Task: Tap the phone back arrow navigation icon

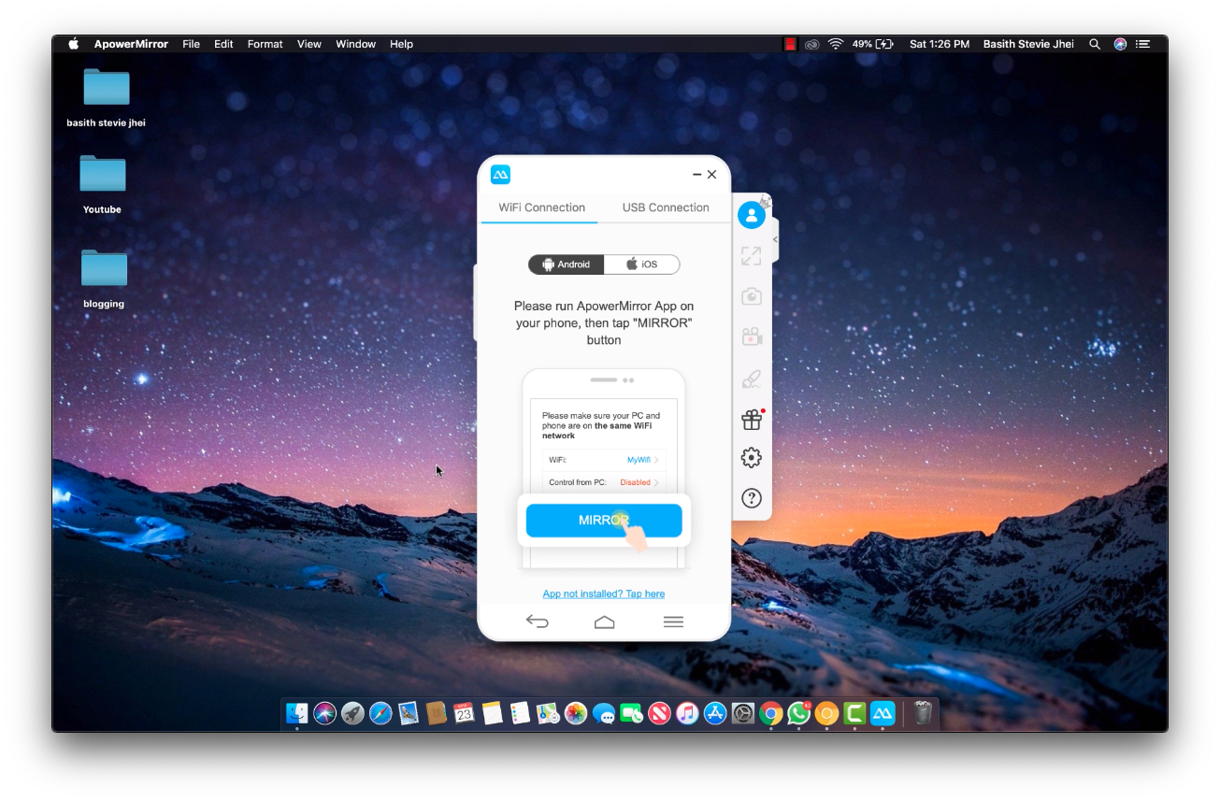Action: [x=537, y=622]
